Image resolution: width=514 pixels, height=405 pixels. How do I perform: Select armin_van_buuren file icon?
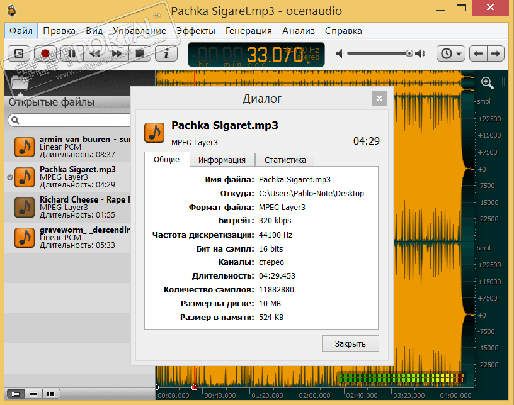(x=25, y=147)
